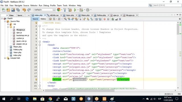The height and width of the screenshot is (102, 182).
Task: Click the Source view button
Action: click(x=35, y=19)
